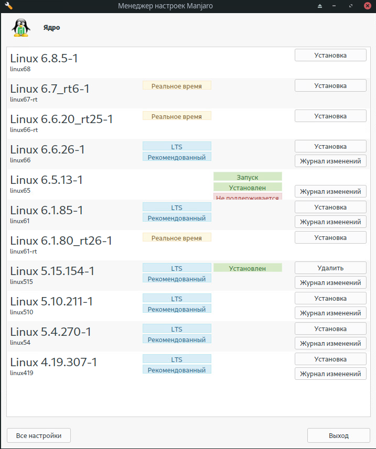Click the Tux penguin kernel icon
Image resolution: width=376 pixels, height=449 pixels.
pos(20,28)
